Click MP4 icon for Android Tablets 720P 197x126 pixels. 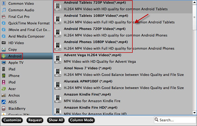(x=58, y=7)
